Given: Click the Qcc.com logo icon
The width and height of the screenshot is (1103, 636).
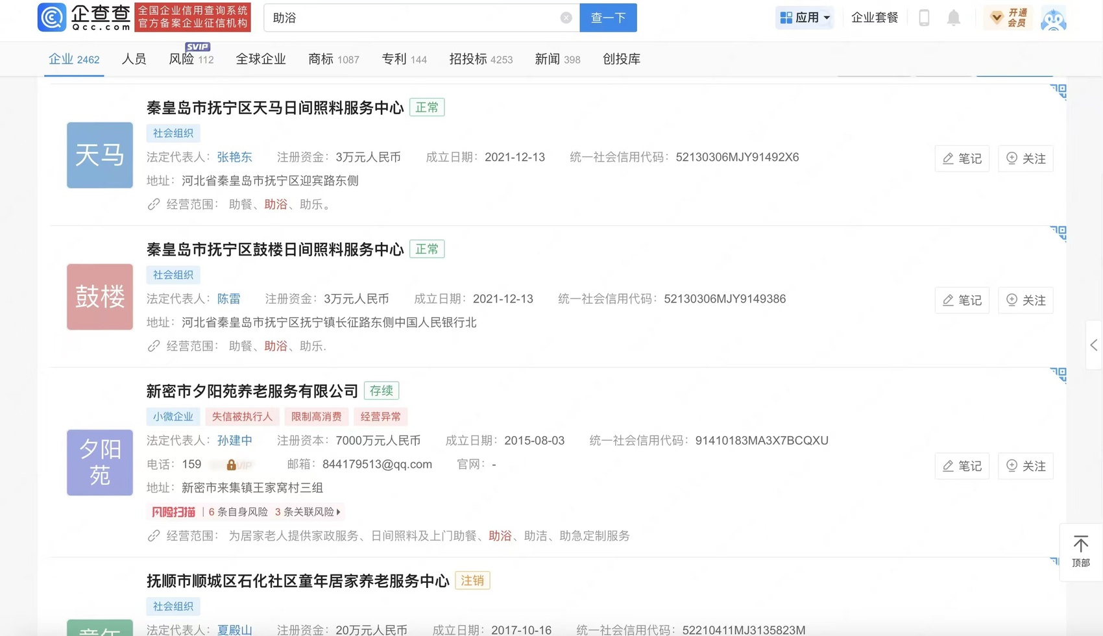Looking at the screenshot, I should click(x=52, y=18).
